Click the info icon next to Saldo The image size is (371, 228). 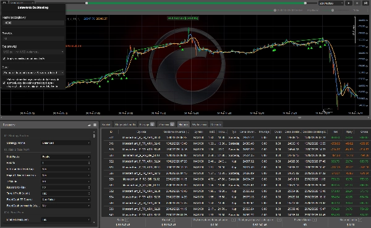[127, 220]
